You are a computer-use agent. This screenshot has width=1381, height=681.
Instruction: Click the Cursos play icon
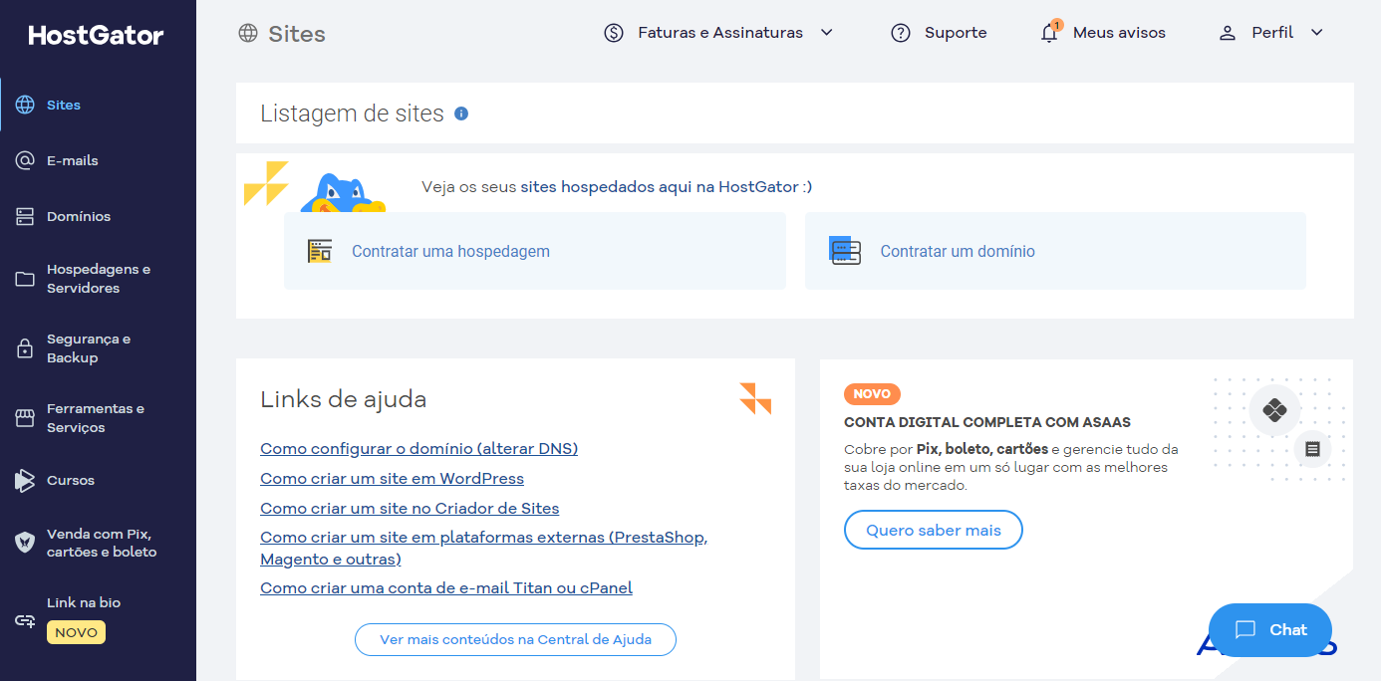pyautogui.click(x=25, y=480)
